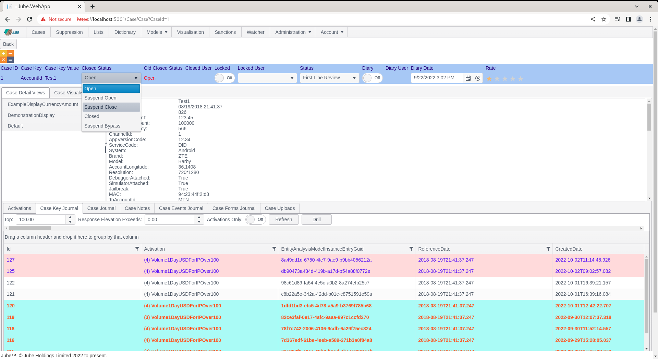
Task: Click the Back button
Action: coord(8,44)
